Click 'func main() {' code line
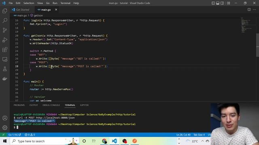The image size is (259, 145). click(34, 81)
